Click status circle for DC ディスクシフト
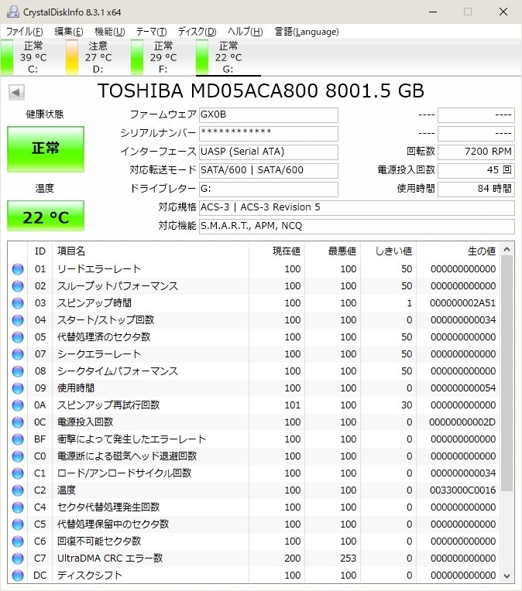This screenshot has width=522, height=591. click(18, 576)
